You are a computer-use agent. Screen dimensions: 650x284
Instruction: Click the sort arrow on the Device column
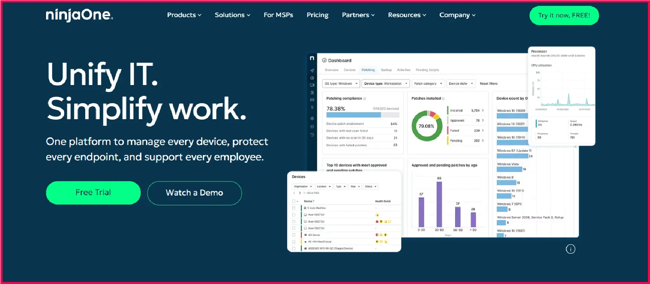coord(313,201)
